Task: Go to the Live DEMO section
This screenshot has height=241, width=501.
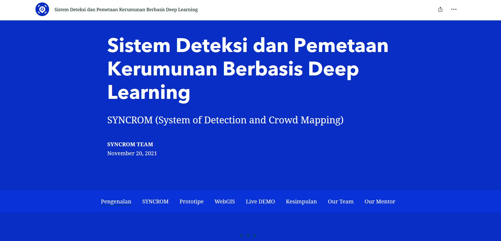Action: pyautogui.click(x=260, y=202)
